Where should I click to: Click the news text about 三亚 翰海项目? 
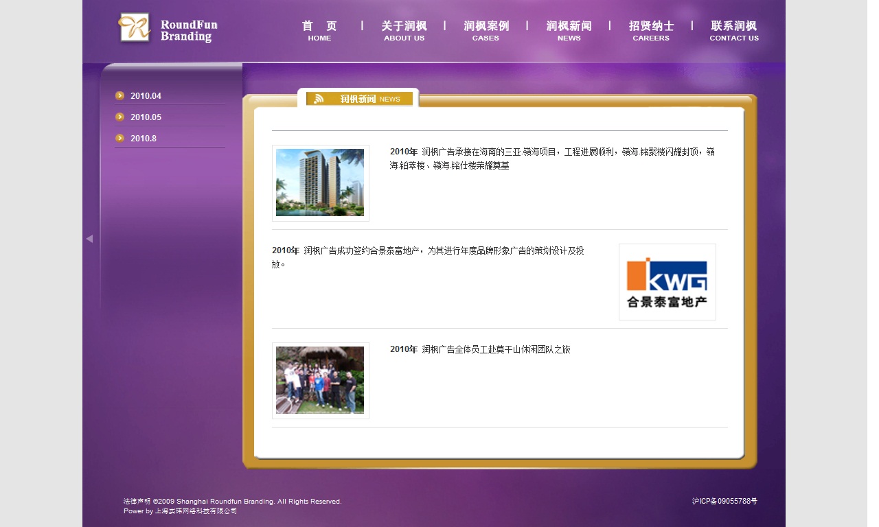pos(553,159)
